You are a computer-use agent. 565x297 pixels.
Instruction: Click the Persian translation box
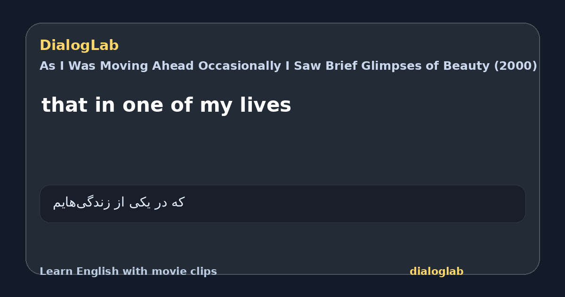(282, 204)
